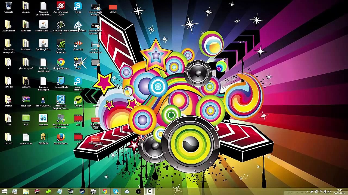Select the Nausicaah archive icon
The image size is (348, 195).
26,101
